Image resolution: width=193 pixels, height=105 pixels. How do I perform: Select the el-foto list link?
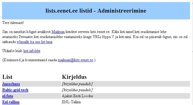click(x=8, y=96)
